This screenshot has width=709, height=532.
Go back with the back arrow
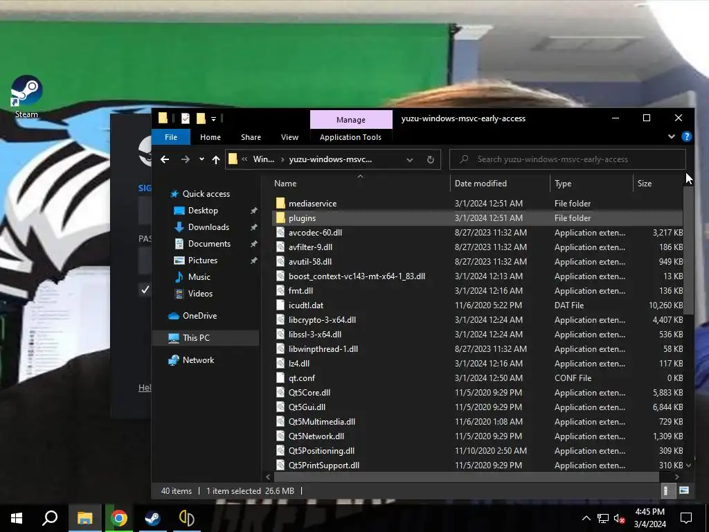(x=165, y=159)
